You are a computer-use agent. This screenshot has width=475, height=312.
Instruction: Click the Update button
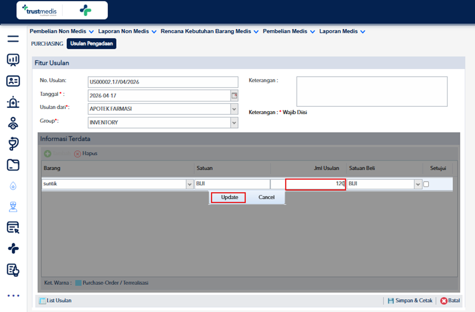pyautogui.click(x=228, y=197)
